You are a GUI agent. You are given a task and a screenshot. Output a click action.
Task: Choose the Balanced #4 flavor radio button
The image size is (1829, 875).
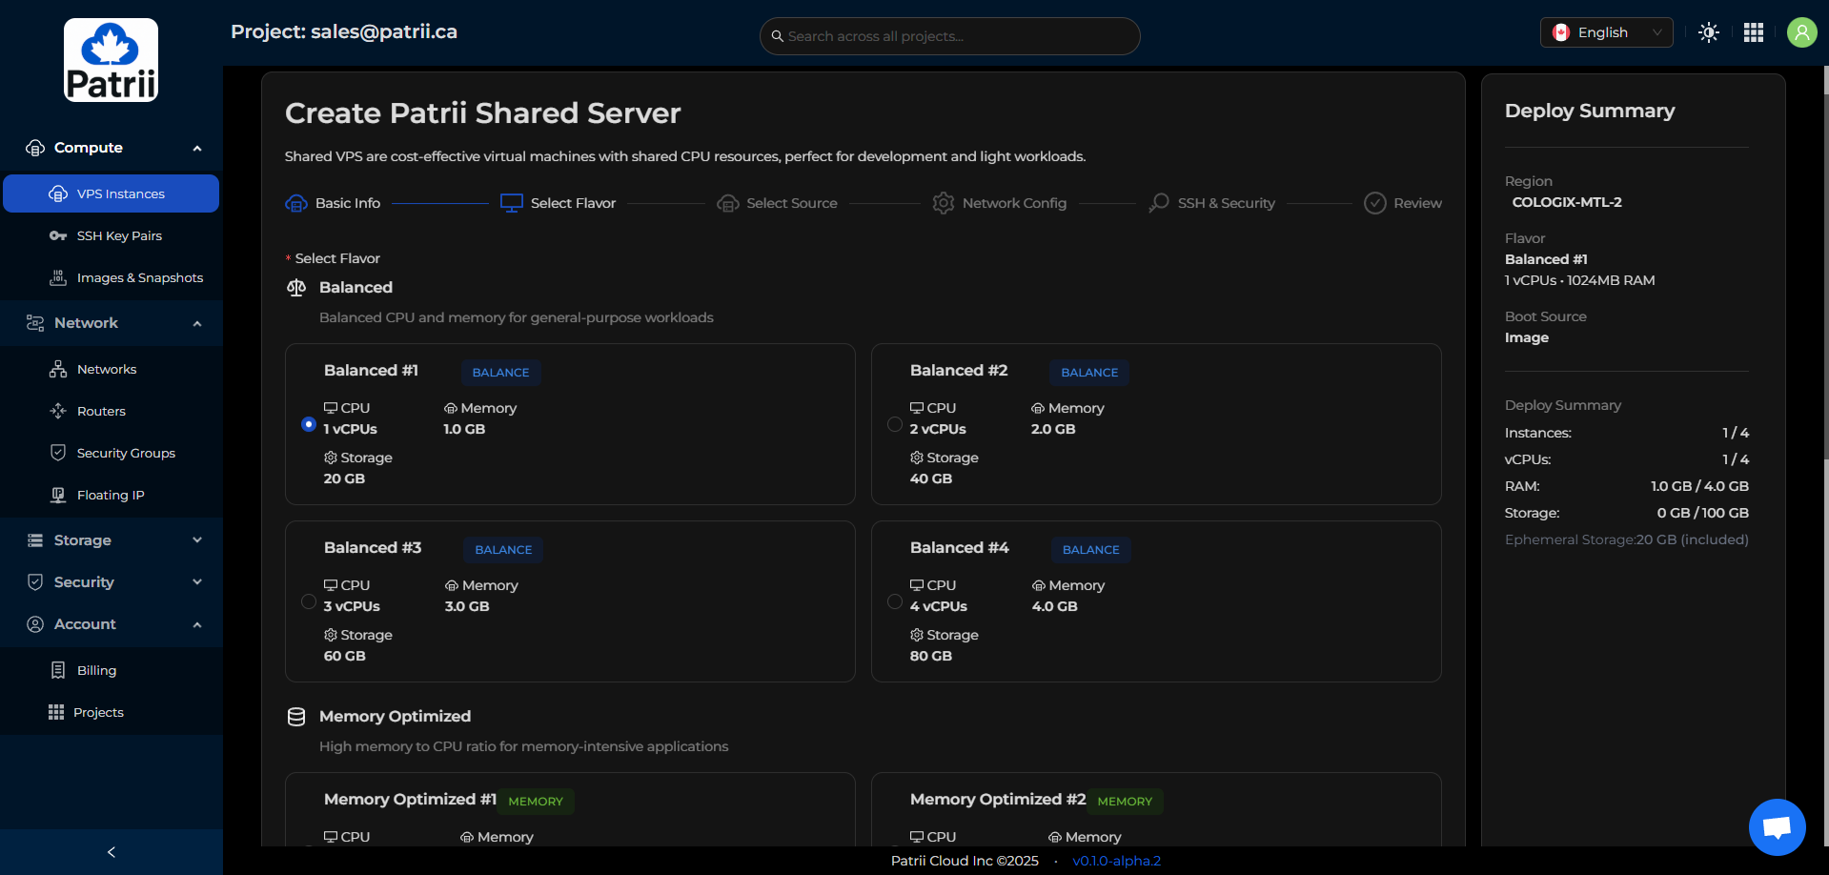pyautogui.click(x=894, y=601)
